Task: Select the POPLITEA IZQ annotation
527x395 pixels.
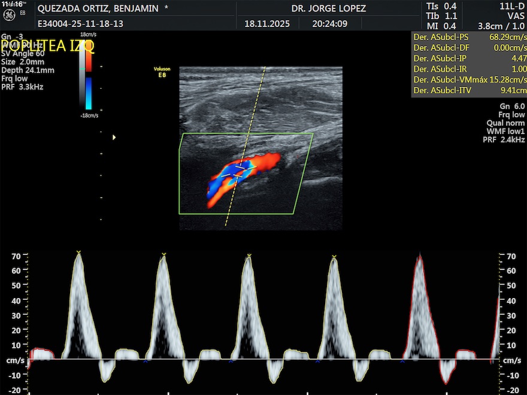Action: (47, 47)
